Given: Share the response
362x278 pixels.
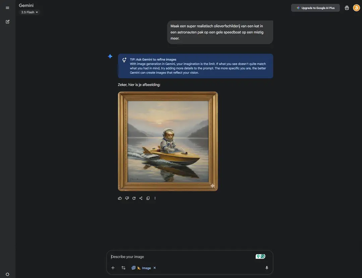Looking at the screenshot, I should click(141, 198).
